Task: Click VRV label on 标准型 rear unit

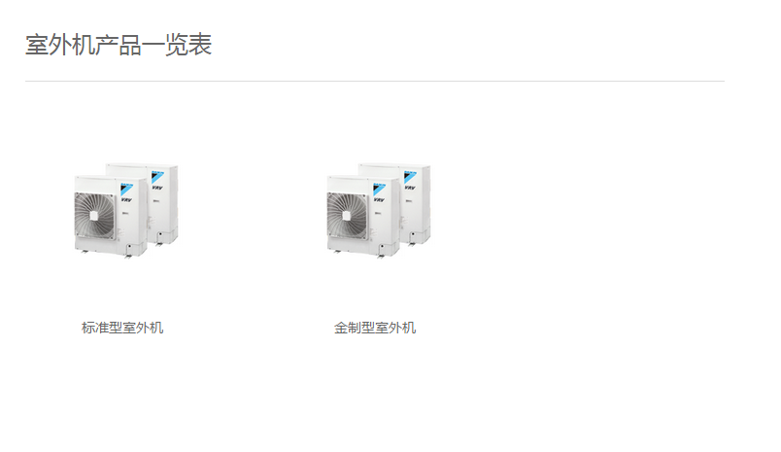Action: tap(158, 188)
